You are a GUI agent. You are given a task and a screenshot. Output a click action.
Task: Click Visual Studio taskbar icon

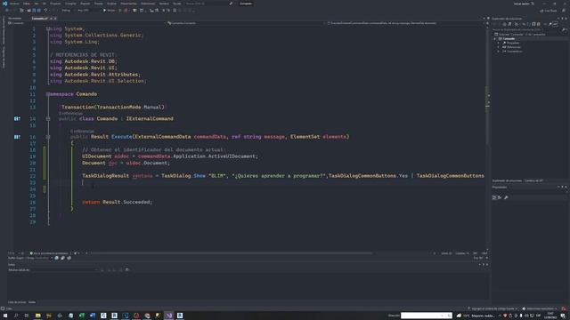click(169, 316)
